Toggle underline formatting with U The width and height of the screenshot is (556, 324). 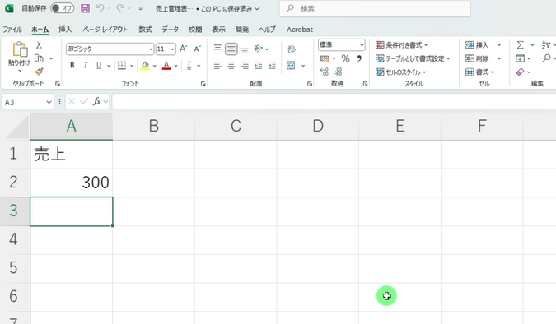pyautogui.click(x=99, y=66)
